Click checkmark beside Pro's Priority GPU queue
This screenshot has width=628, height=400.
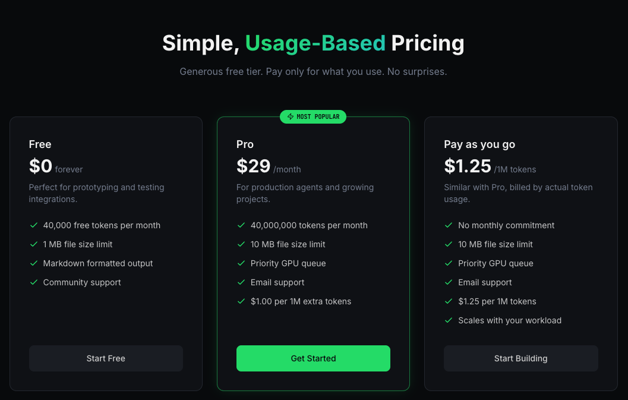tap(241, 263)
